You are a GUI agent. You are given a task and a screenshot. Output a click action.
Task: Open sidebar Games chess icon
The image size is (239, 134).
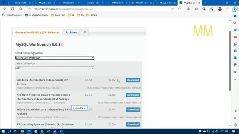pyautogui.click(x=235, y=44)
